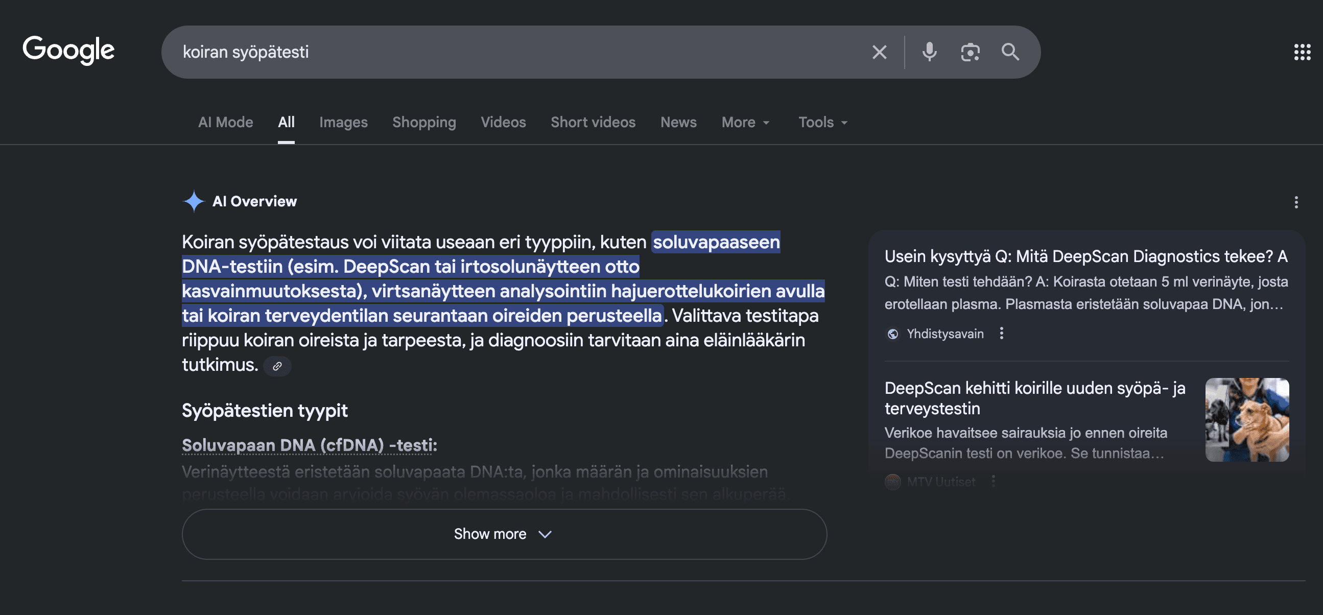Switch to the News tab

[678, 122]
